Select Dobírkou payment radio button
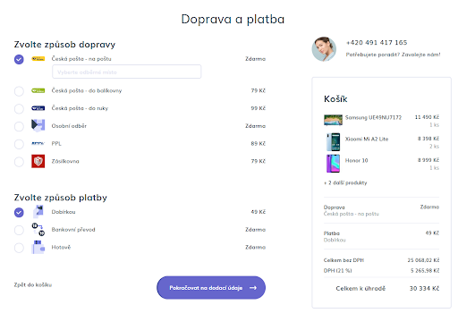458x330 pixels. 19,212
